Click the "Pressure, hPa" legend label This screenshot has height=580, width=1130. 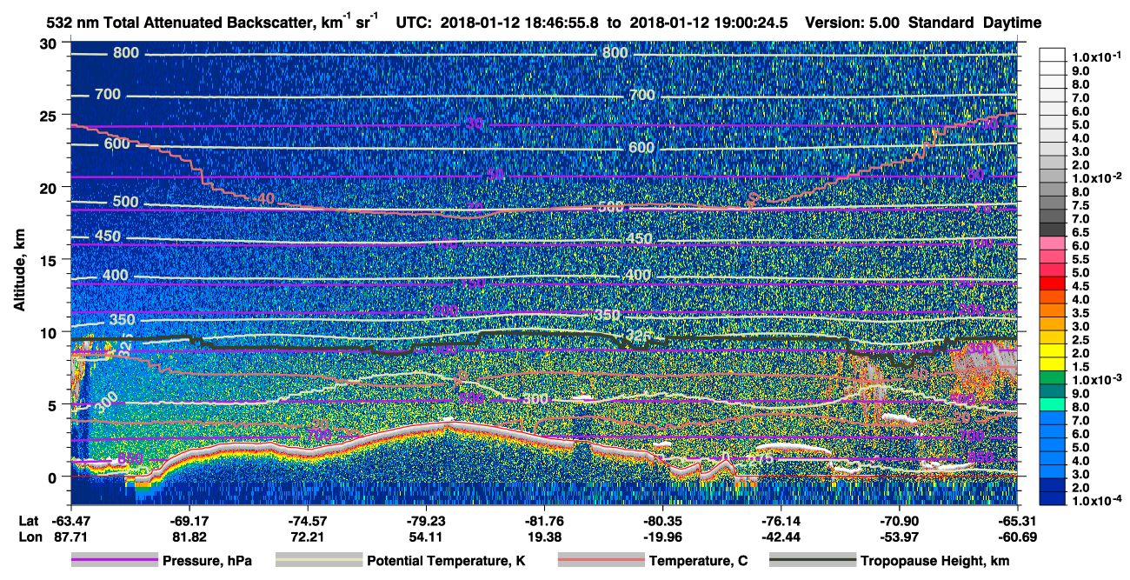point(208,562)
